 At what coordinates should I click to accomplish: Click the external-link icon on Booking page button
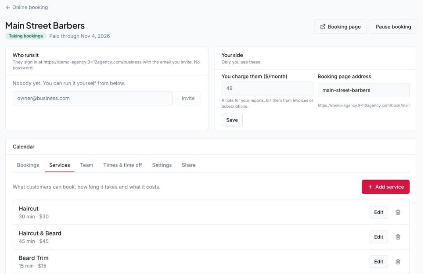[323, 27]
